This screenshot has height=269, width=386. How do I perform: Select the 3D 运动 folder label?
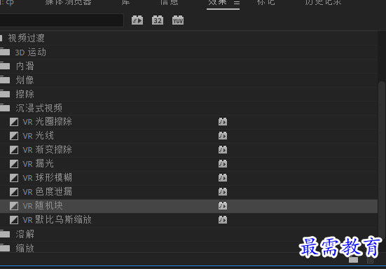pos(31,52)
